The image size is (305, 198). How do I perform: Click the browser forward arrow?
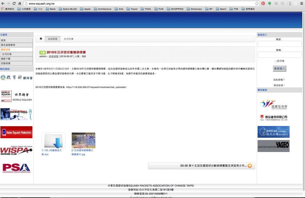8,3
